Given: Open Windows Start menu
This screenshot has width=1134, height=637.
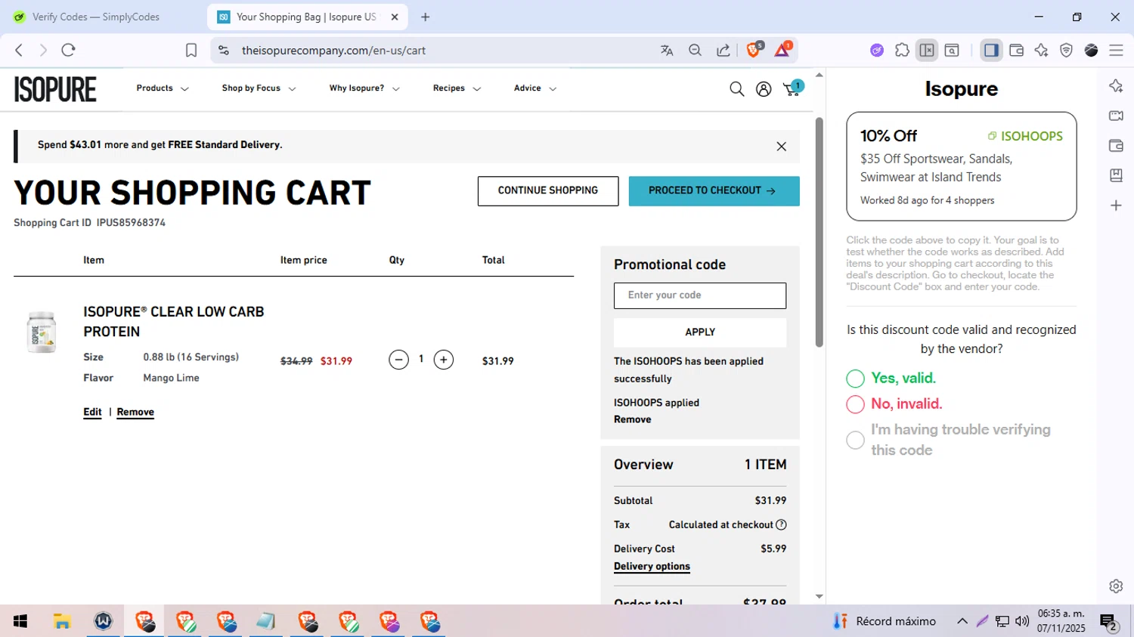Looking at the screenshot, I should [x=20, y=621].
